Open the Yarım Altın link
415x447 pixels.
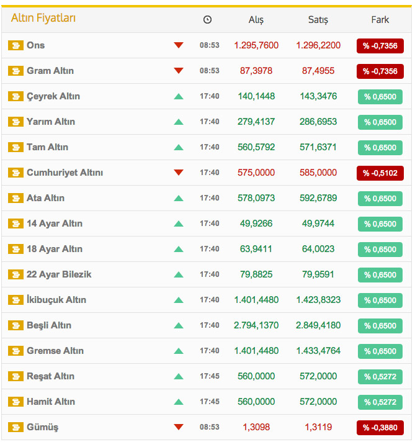51,122
